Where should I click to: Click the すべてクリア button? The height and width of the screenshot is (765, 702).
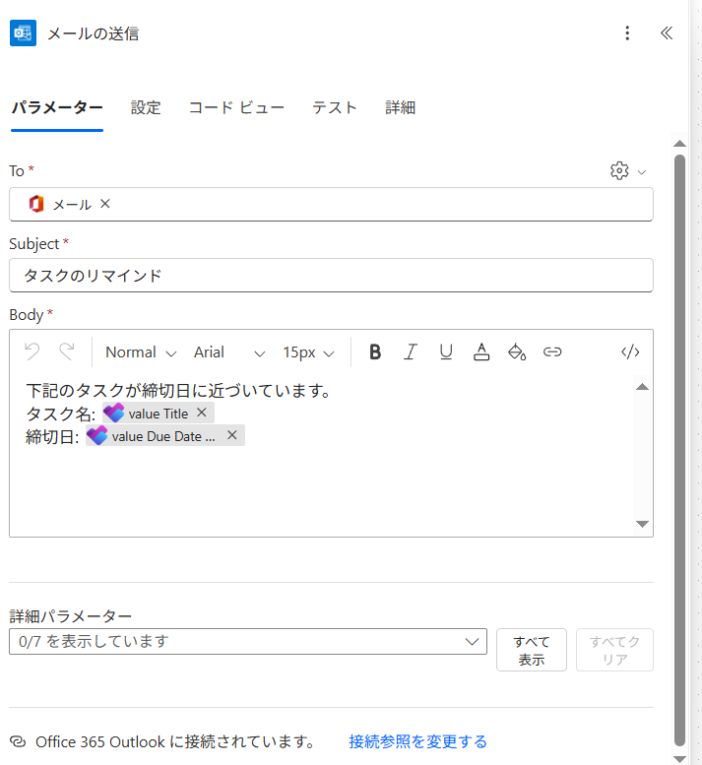(614, 650)
